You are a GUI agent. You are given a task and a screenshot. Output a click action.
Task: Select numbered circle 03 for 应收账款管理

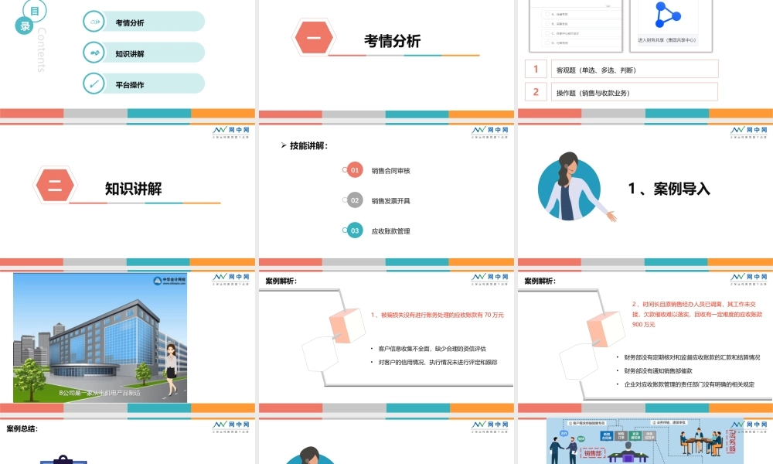pyautogui.click(x=352, y=230)
